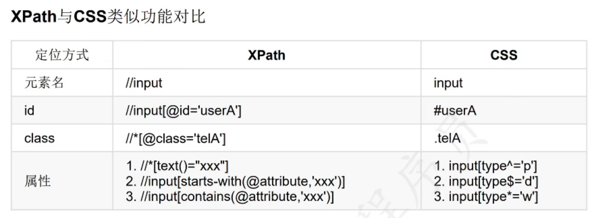This screenshot has width=603, height=218.
Task: Select the contains XPath expression line
Action: tap(230, 197)
